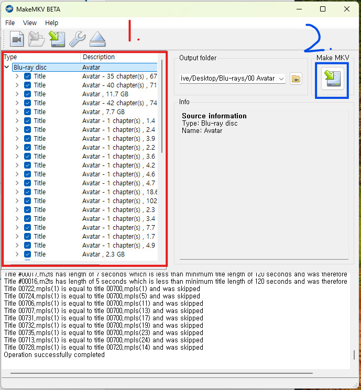Uncheck the 1 chapter(s), 1.4 title

27,120
